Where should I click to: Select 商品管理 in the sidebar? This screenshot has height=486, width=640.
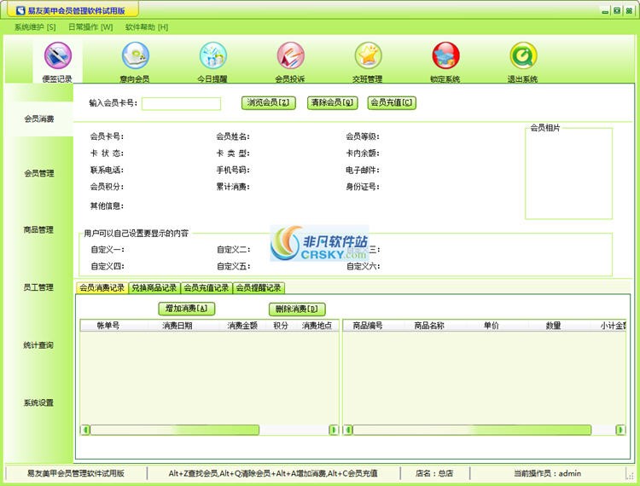pyautogui.click(x=38, y=230)
